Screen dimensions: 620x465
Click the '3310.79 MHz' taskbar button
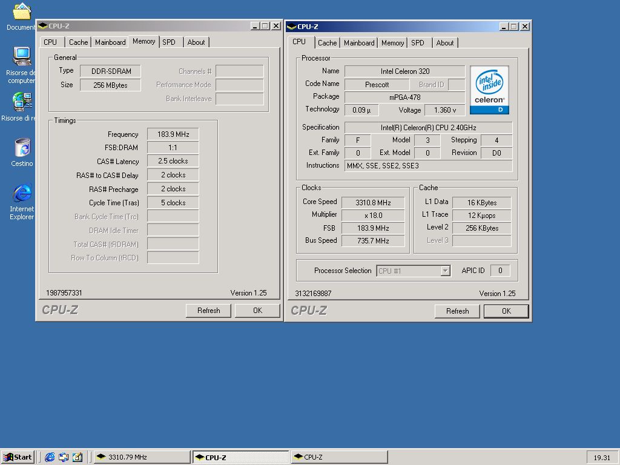point(142,457)
